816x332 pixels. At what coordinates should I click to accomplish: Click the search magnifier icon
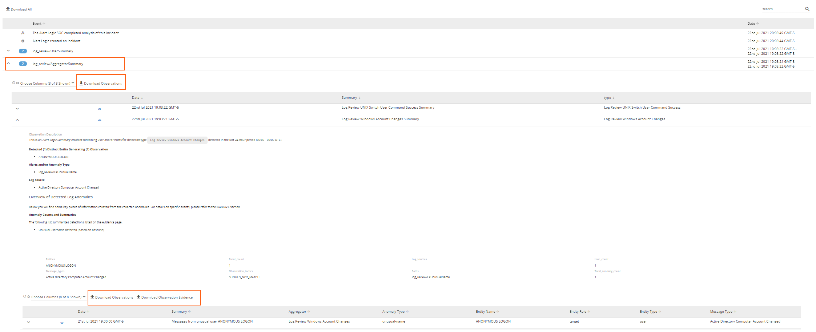(x=807, y=9)
